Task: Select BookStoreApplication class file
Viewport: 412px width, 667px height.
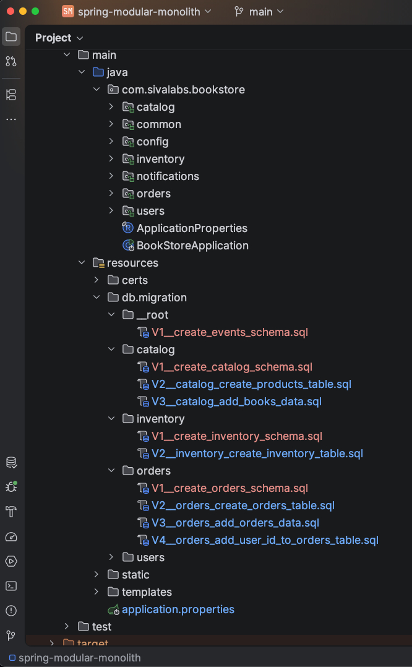Action: pyautogui.click(x=192, y=246)
